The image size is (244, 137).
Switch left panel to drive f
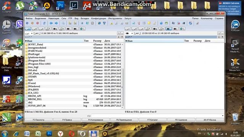tap(48, 29)
